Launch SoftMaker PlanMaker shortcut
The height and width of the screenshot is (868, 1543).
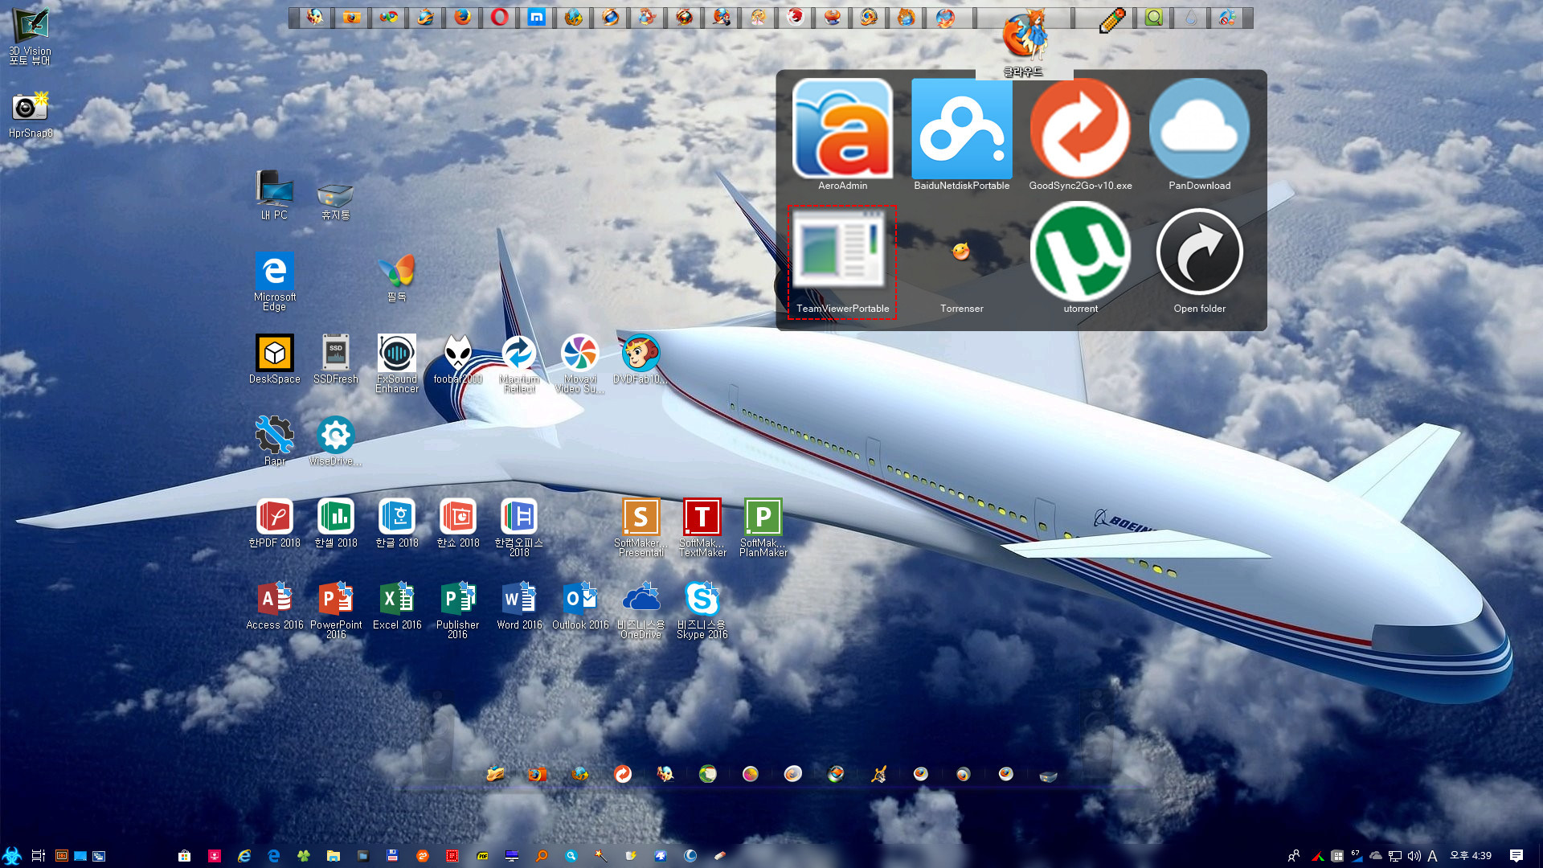[x=763, y=528]
